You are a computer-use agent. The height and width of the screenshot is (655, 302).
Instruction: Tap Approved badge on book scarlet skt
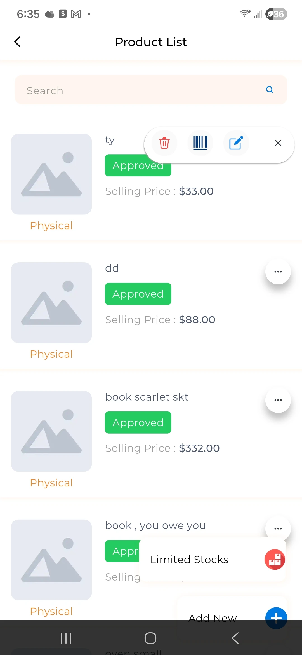[x=138, y=422]
